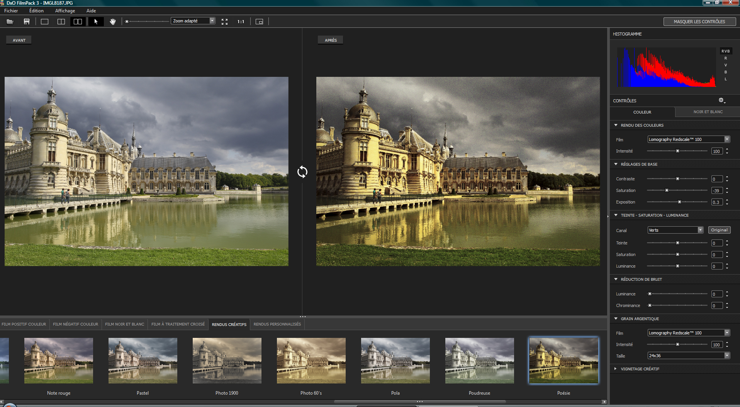Viewport: 740px width, 407px height.
Task: Click the Original button
Action: [719, 230]
